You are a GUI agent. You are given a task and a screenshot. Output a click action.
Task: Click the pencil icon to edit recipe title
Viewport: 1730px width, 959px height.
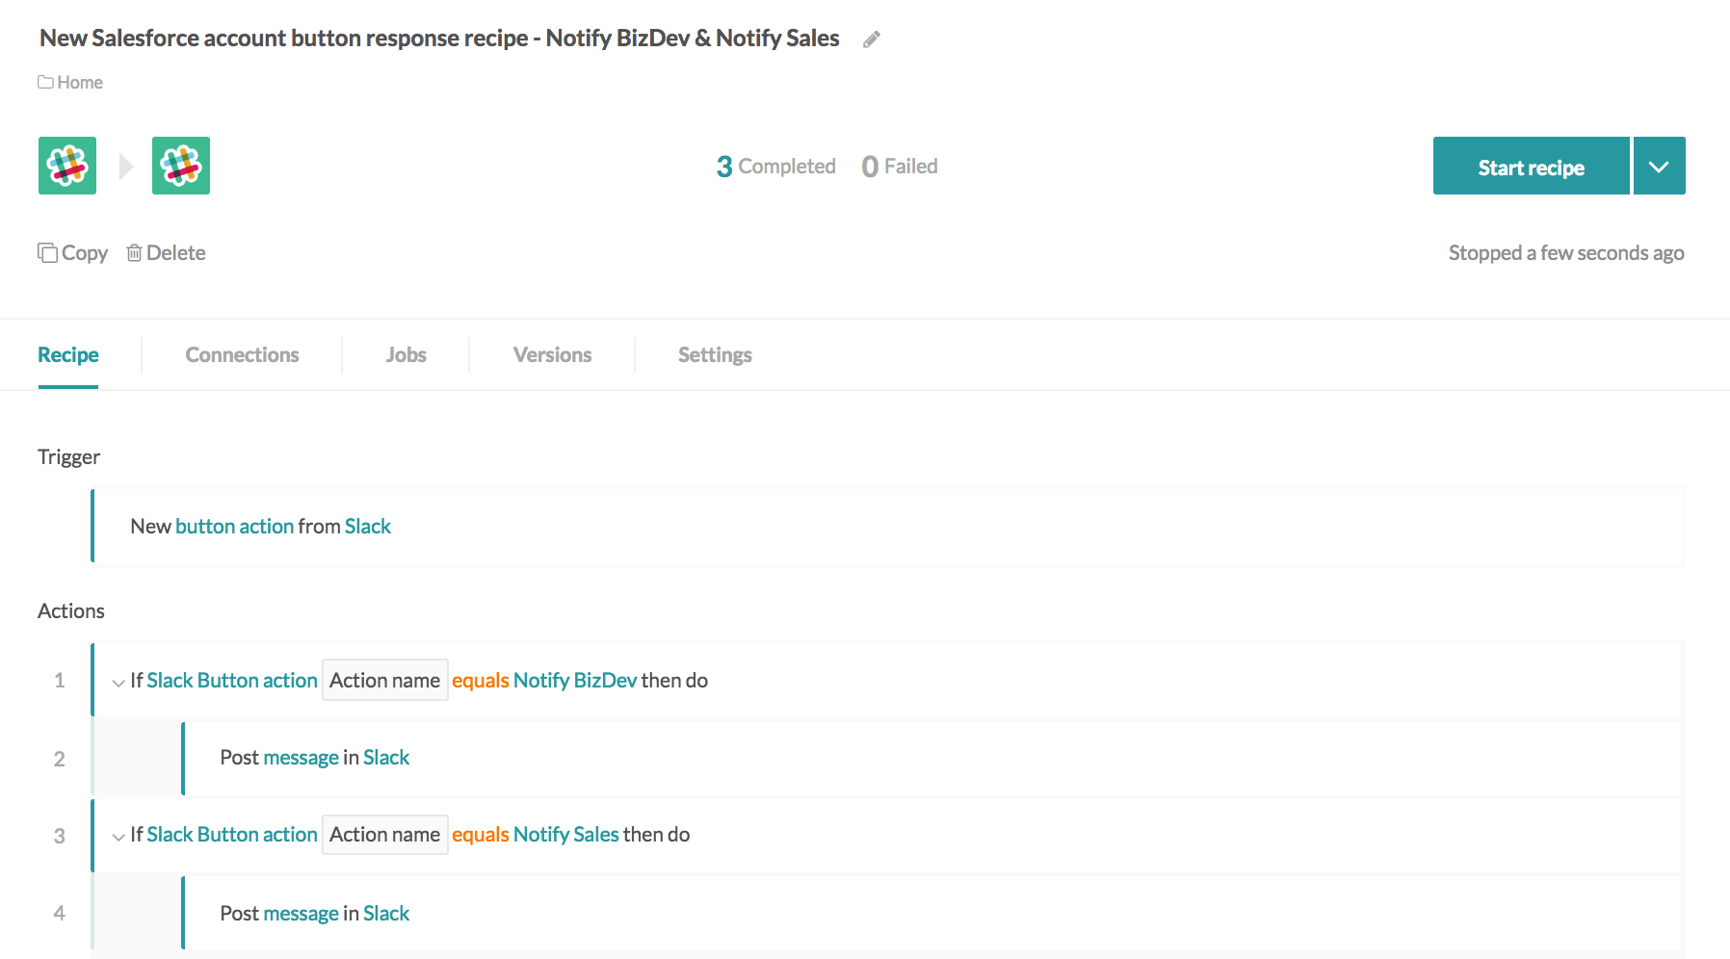[x=871, y=39]
